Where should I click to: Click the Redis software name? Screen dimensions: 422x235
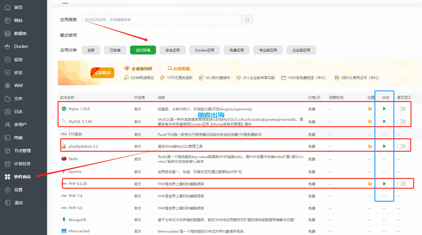pos(73,159)
